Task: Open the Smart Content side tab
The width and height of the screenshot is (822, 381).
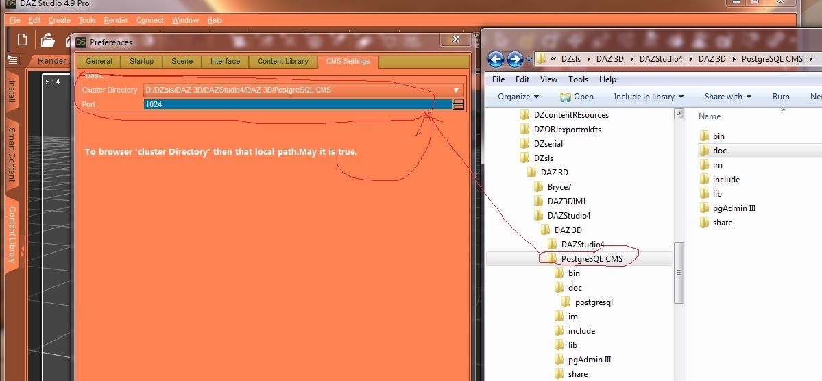Action: point(12,154)
